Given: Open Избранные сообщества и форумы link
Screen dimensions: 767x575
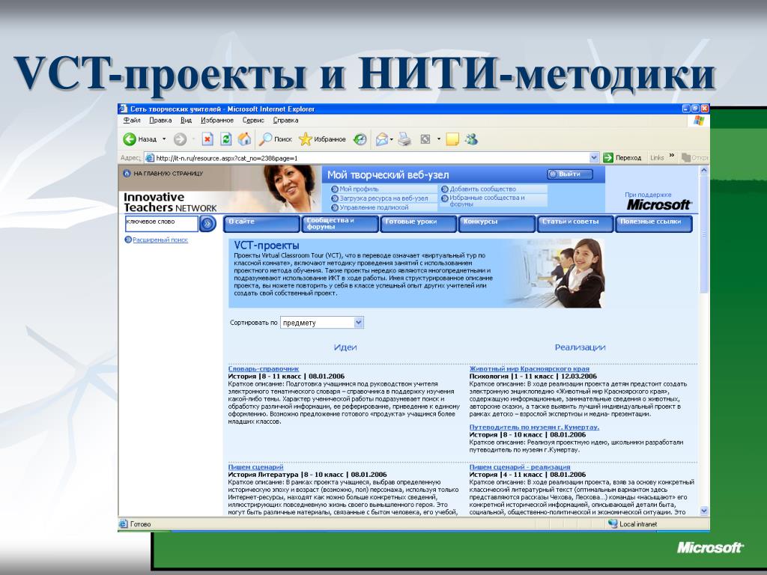Looking at the screenshot, I should coord(487,201).
